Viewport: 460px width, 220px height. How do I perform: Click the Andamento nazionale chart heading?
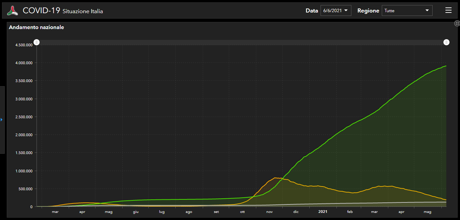pyautogui.click(x=37, y=27)
